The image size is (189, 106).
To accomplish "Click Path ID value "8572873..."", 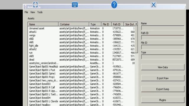I will (x=118, y=59).
